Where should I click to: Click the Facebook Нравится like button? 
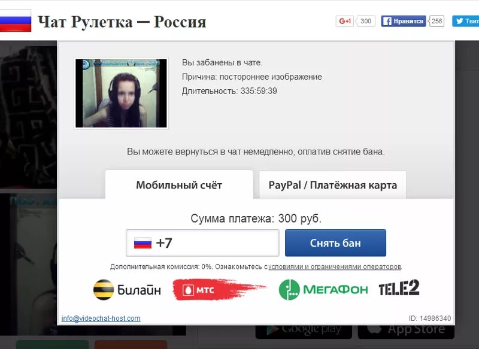coord(403,21)
